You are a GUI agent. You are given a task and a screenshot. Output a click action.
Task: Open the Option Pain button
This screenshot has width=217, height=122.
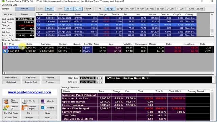[11, 117]
